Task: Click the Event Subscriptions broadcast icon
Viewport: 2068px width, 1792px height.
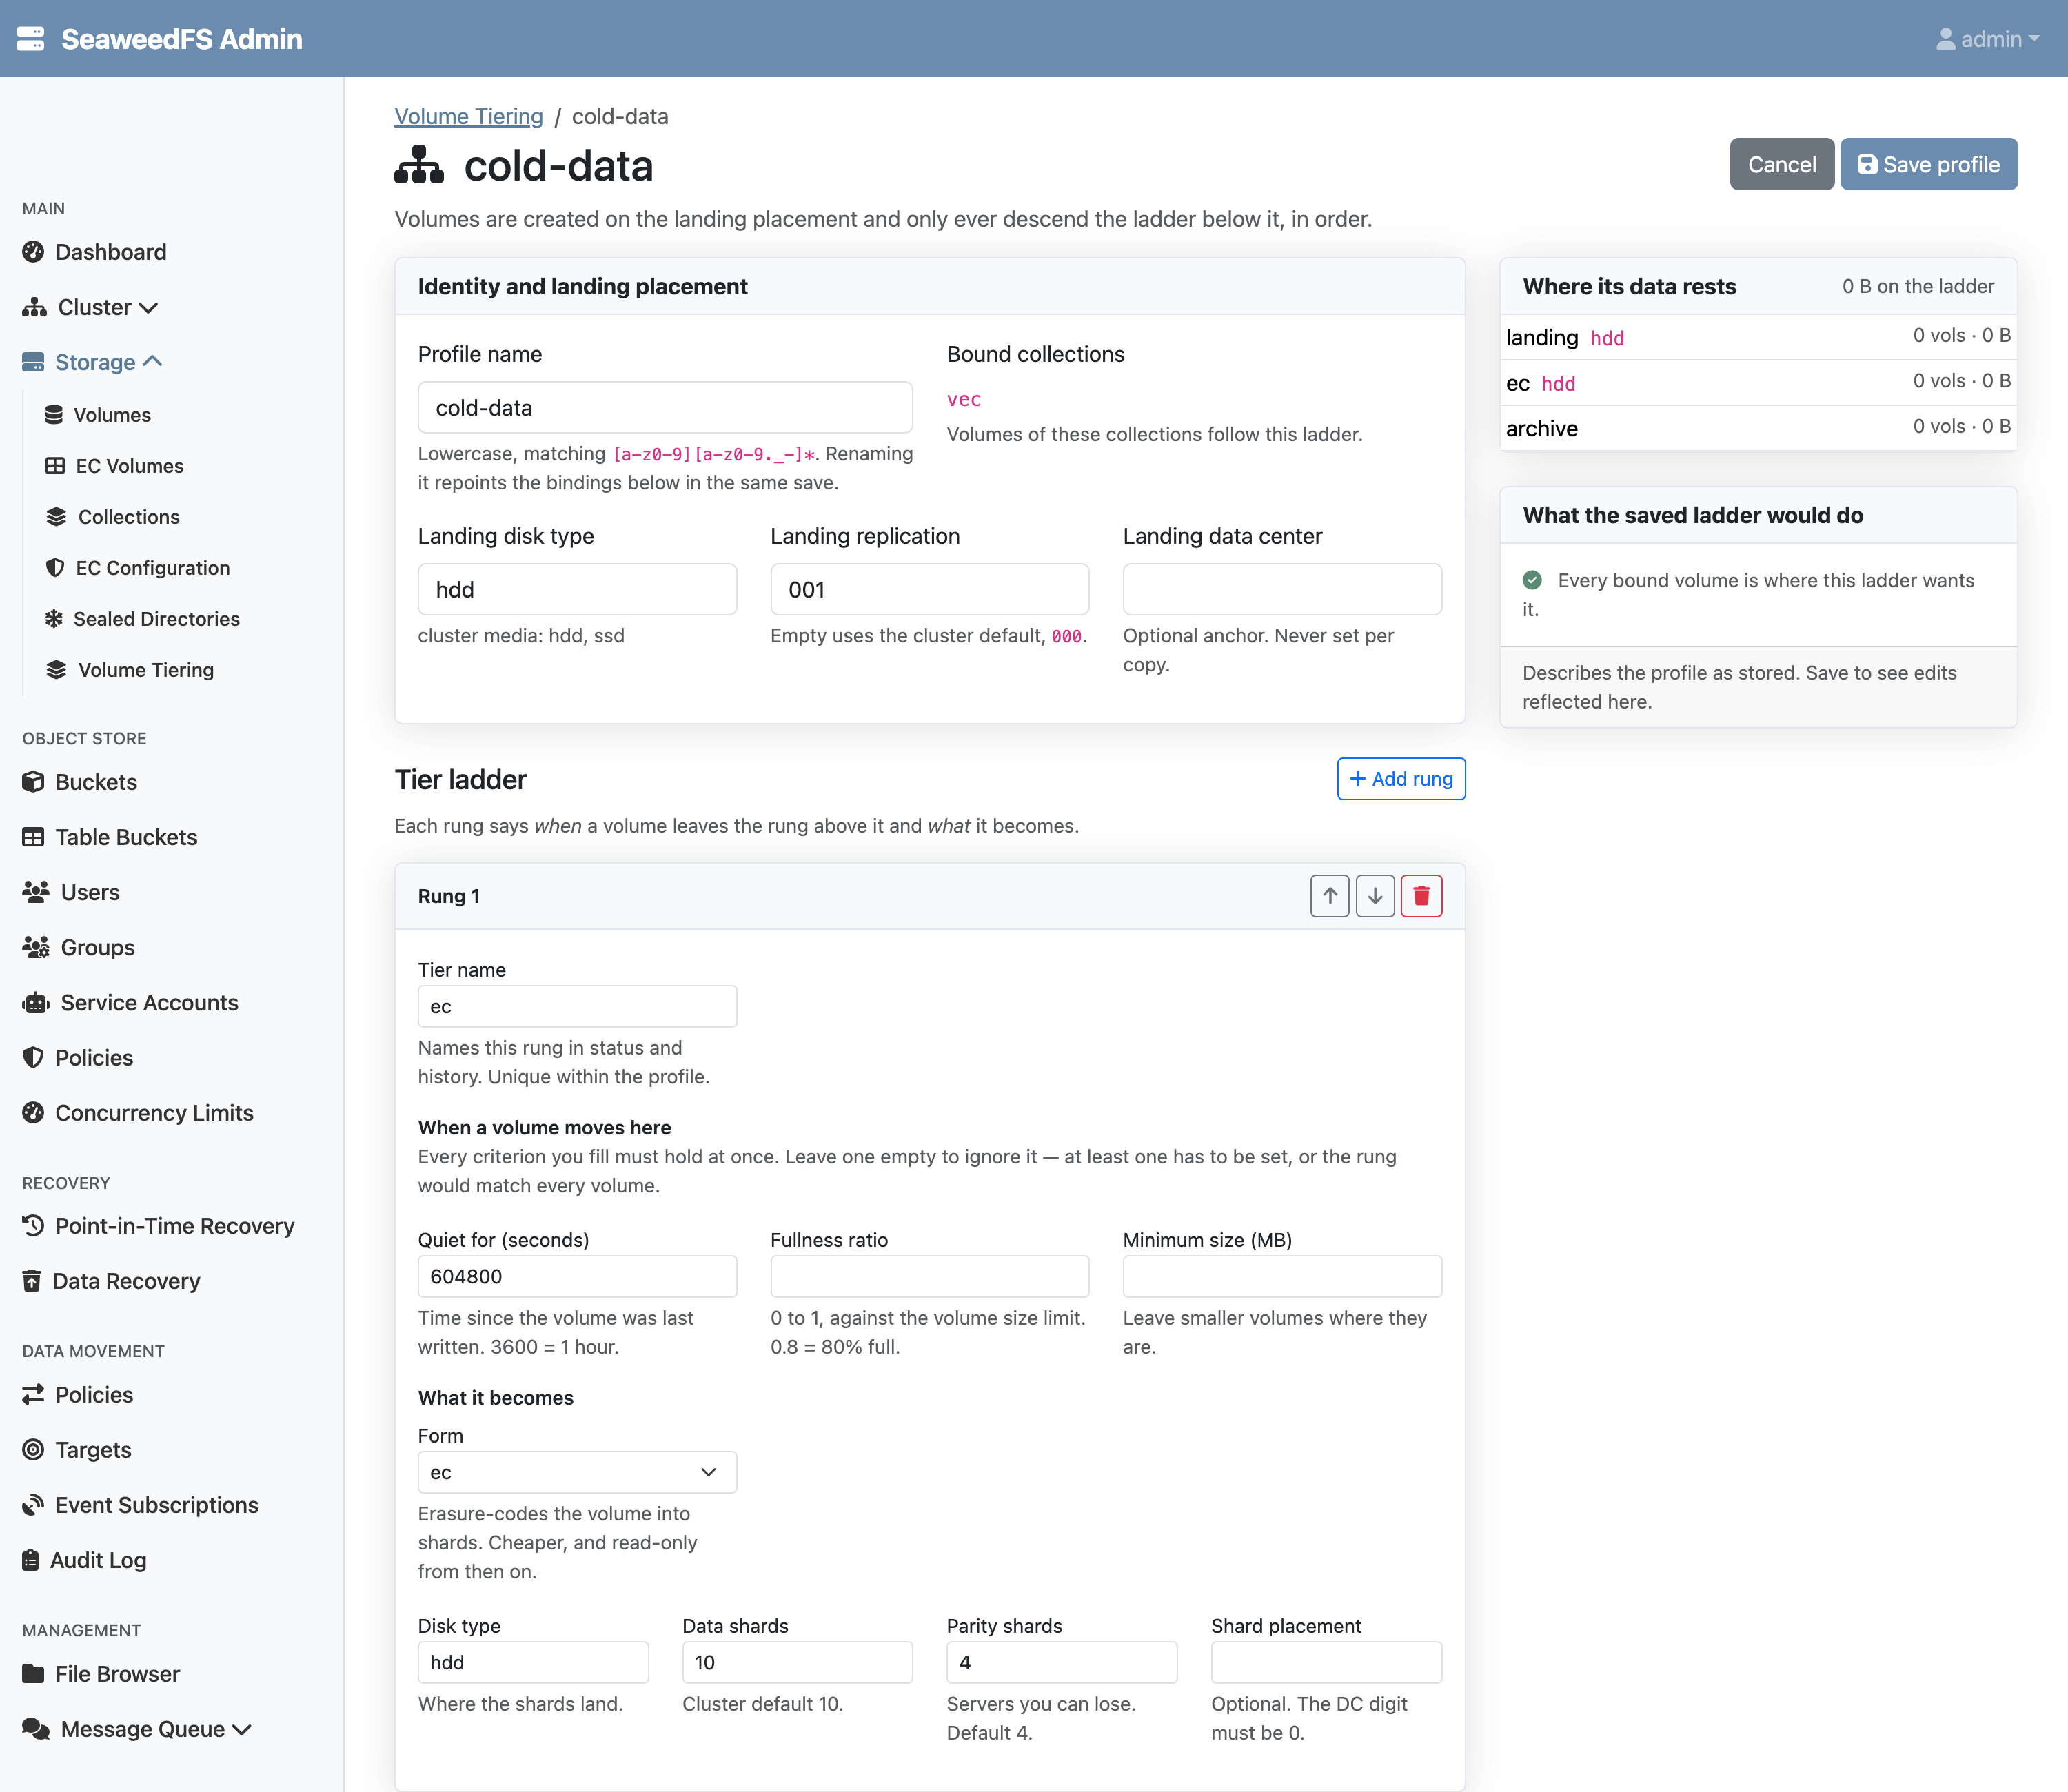Action: click(x=33, y=1505)
